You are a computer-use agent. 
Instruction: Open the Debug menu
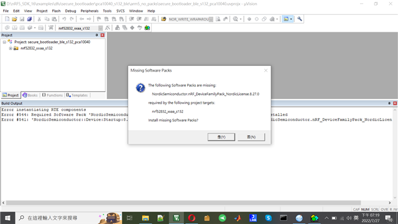pyautogui.click(x=70, y=11)
